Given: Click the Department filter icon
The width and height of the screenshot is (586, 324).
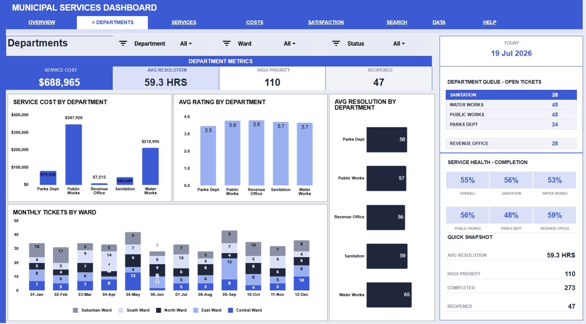Looking at the screenshot, I should (x=123, y=44).
